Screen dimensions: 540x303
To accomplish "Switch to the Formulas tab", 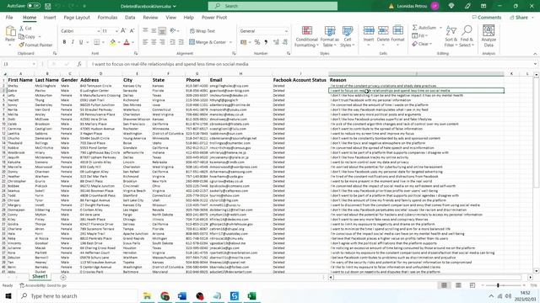I will click(107, 17).
